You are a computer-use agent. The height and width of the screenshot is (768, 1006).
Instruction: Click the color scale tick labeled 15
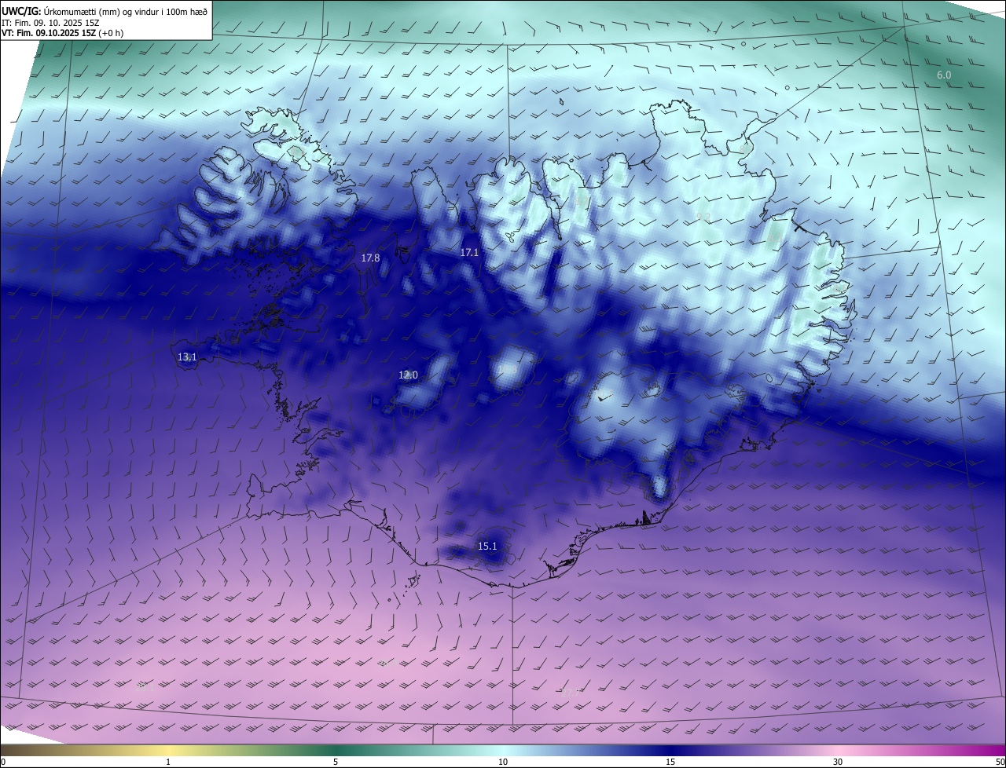(x=670, y=762)
